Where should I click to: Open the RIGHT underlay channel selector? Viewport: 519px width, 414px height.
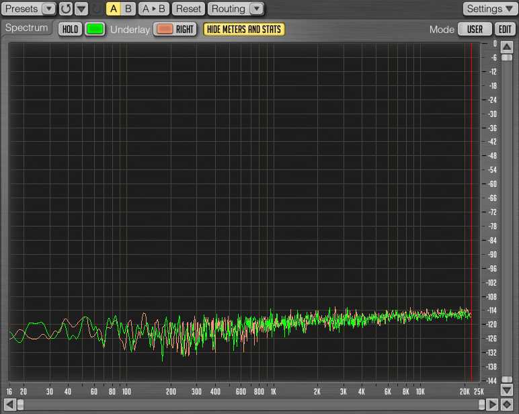(185, 29)
